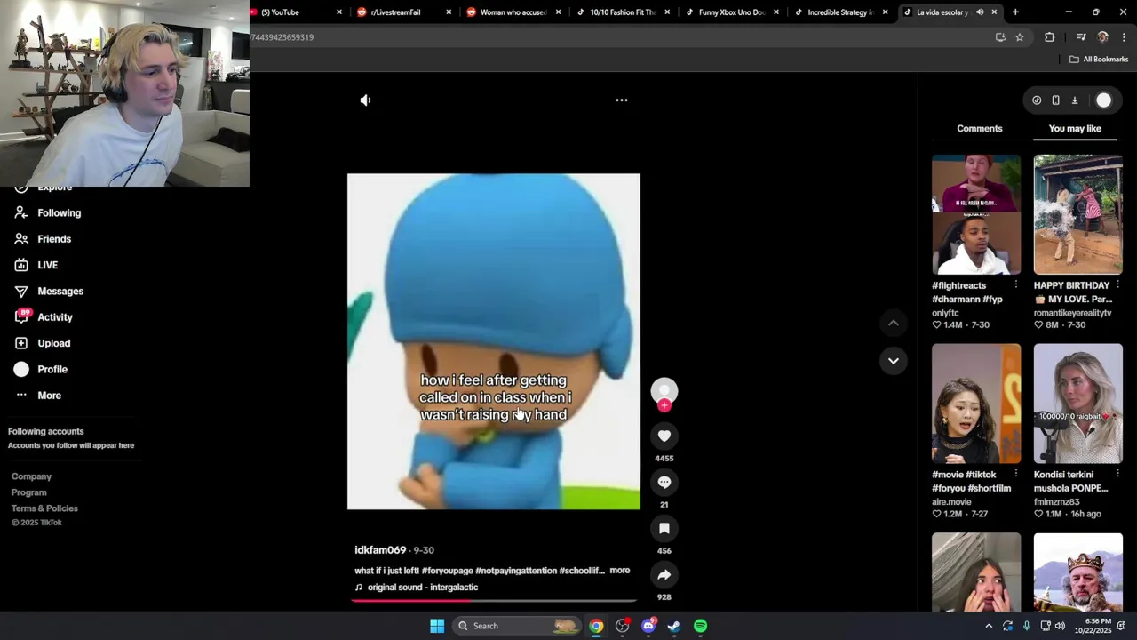Click the TikTok coins icon in top pill

click(x=1037, y=100)
